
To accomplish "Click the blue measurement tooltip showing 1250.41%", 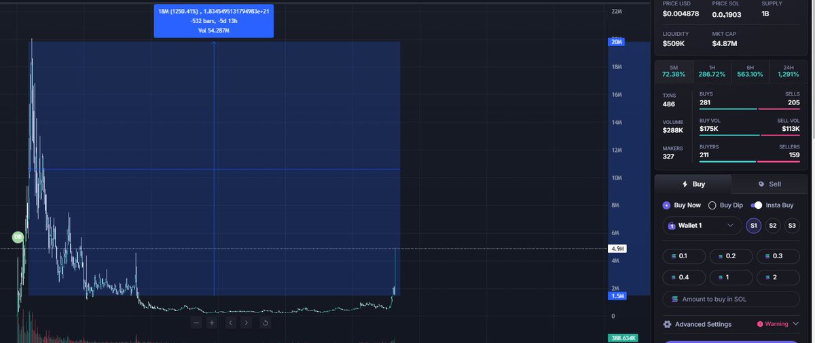I will pos(213,20).
